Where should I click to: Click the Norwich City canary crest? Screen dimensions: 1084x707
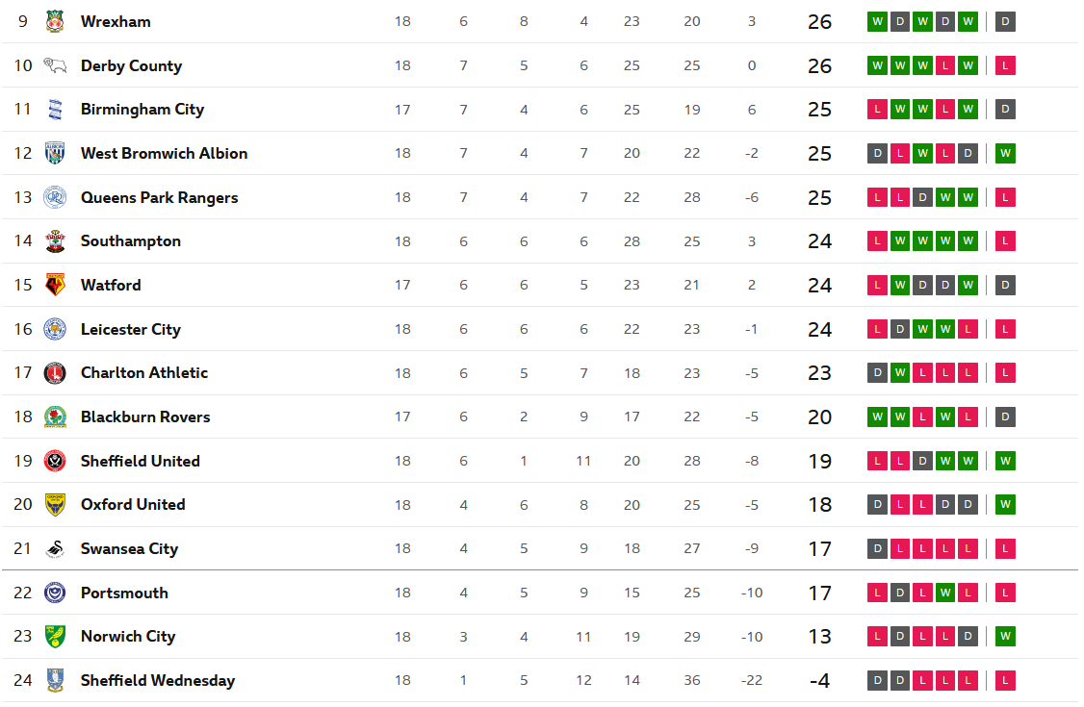tap(55, 637)
